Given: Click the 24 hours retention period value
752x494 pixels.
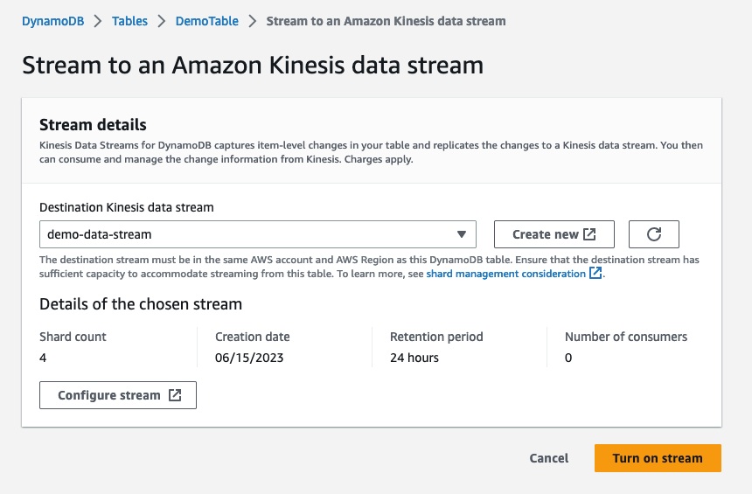Looking at the screenshot, I should coord(414,358).
